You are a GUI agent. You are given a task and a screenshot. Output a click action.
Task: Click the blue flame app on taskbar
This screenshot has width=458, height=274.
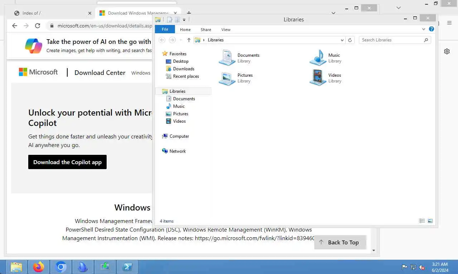[x=83, y=267]
